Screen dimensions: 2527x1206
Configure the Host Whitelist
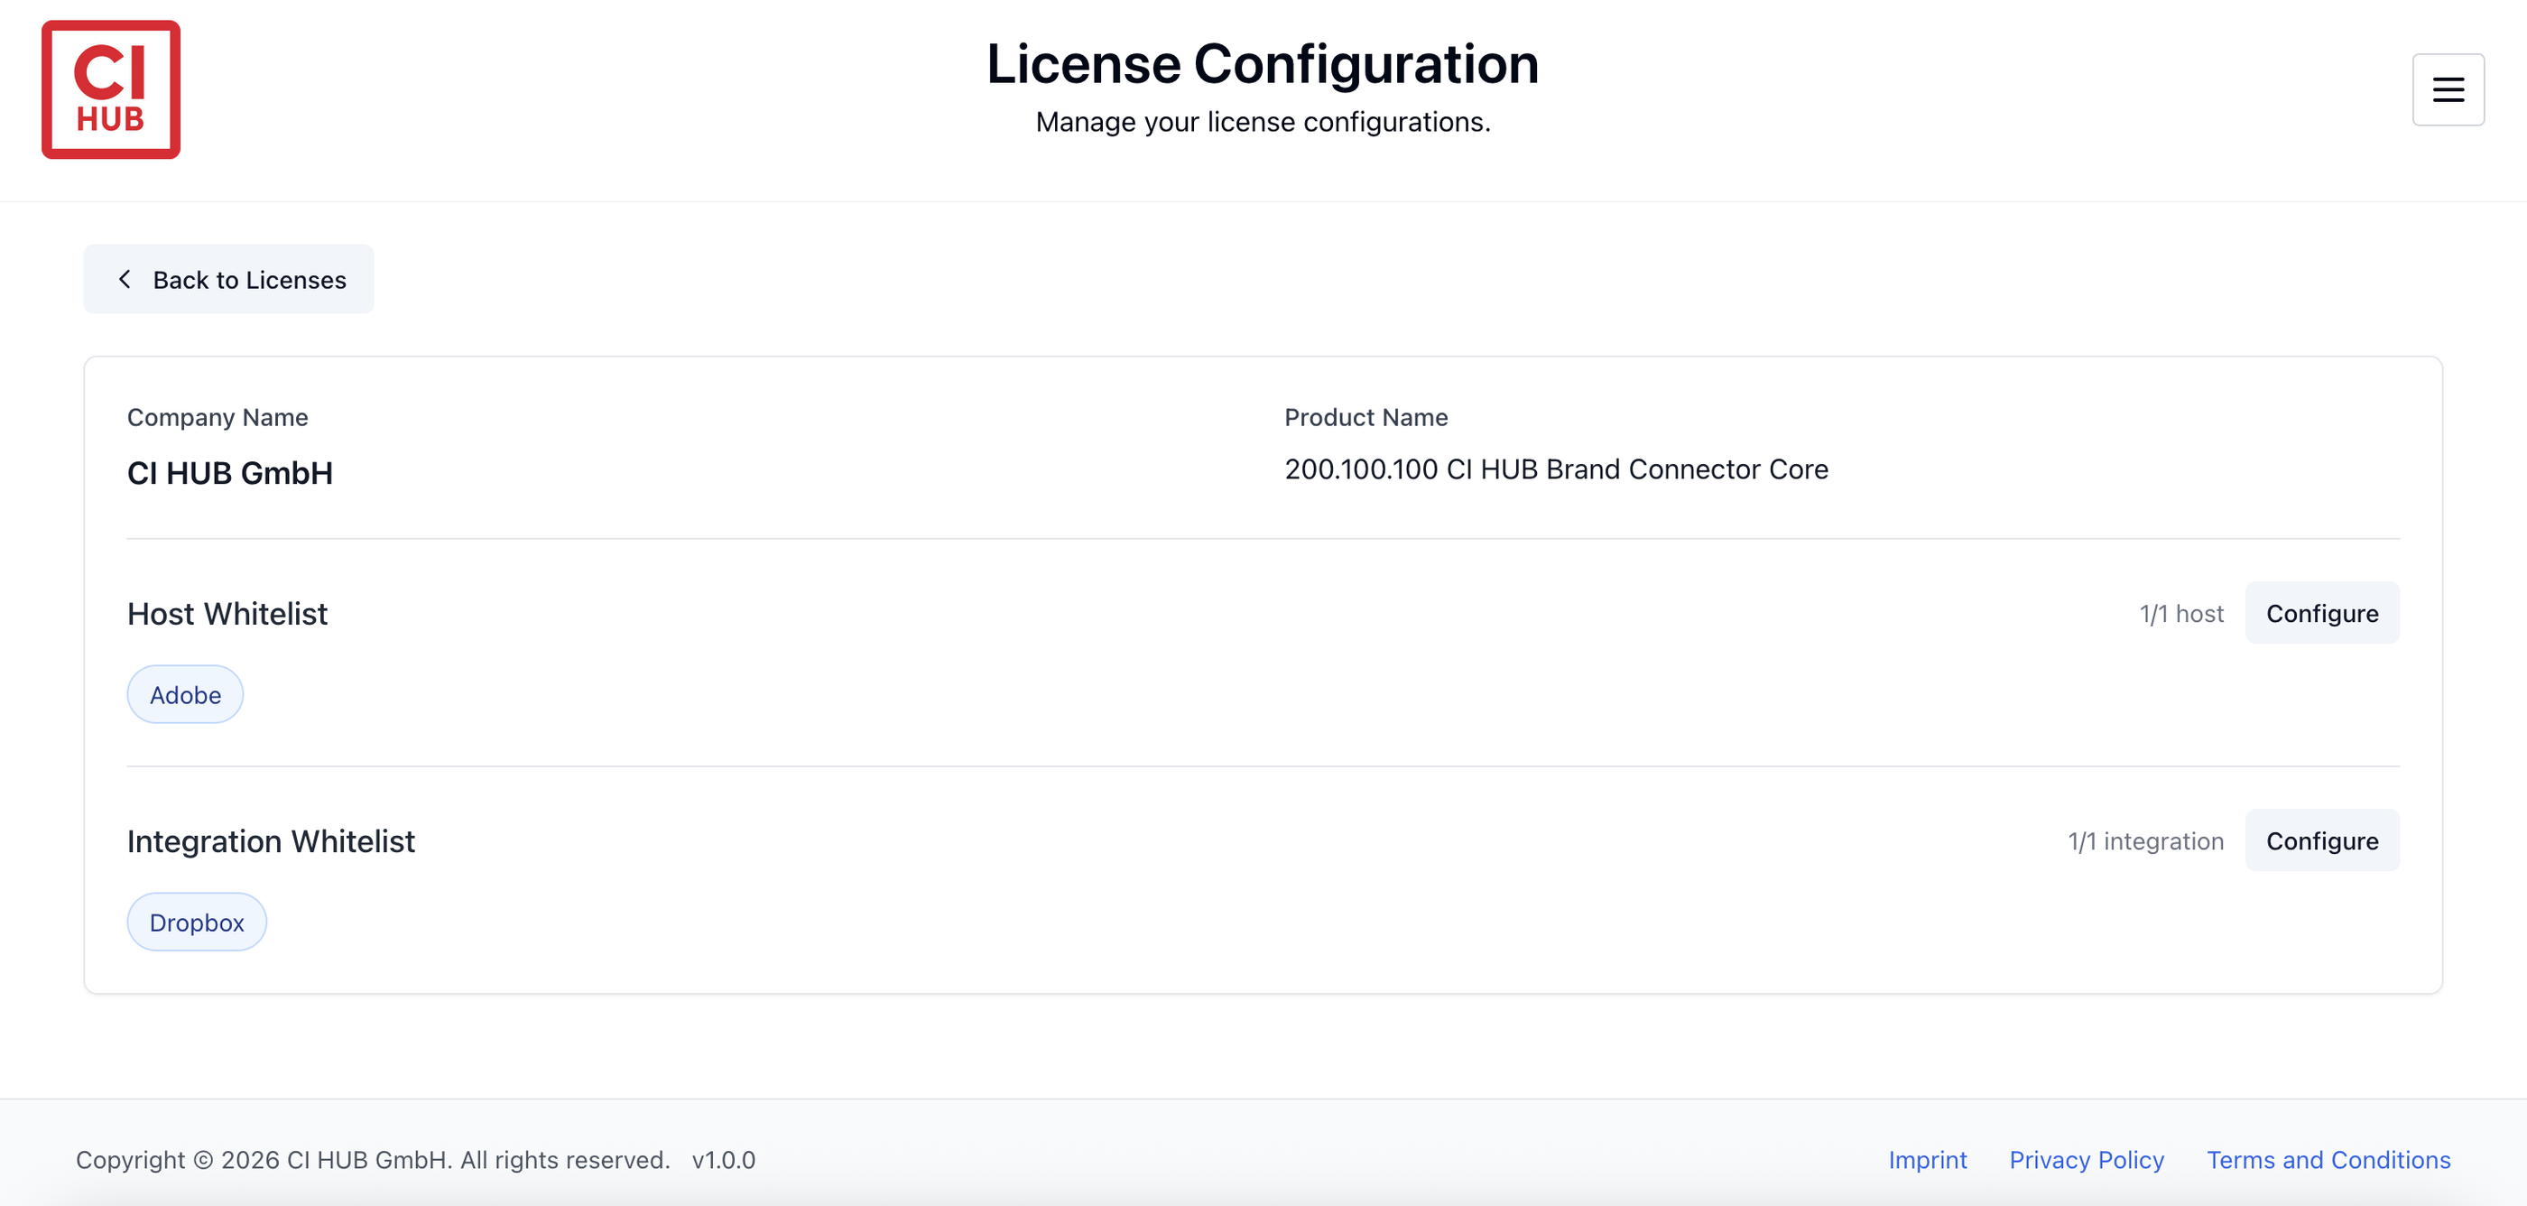2321,613
